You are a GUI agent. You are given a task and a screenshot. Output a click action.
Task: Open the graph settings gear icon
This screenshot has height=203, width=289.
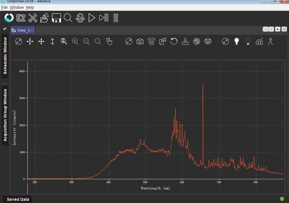(197, 41)
